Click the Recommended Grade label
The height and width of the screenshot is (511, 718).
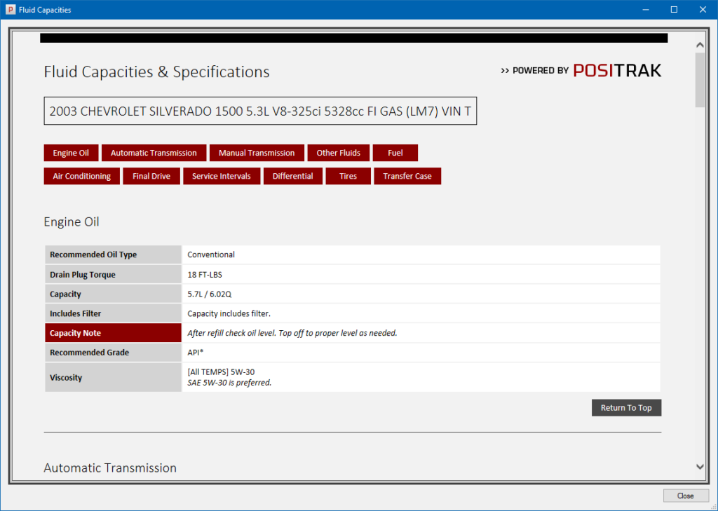point(113,352)
